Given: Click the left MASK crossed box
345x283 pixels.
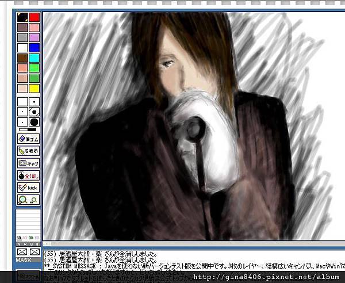Looking at the screenshot, I should 22,252.
